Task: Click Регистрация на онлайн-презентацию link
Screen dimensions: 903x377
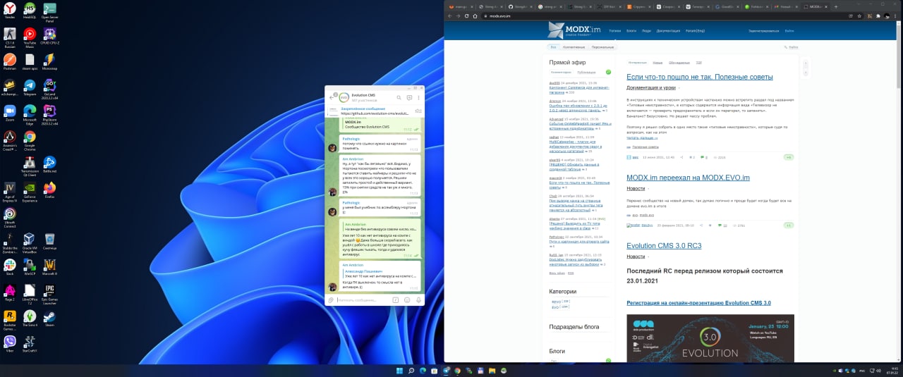Action: click(698, 303)
